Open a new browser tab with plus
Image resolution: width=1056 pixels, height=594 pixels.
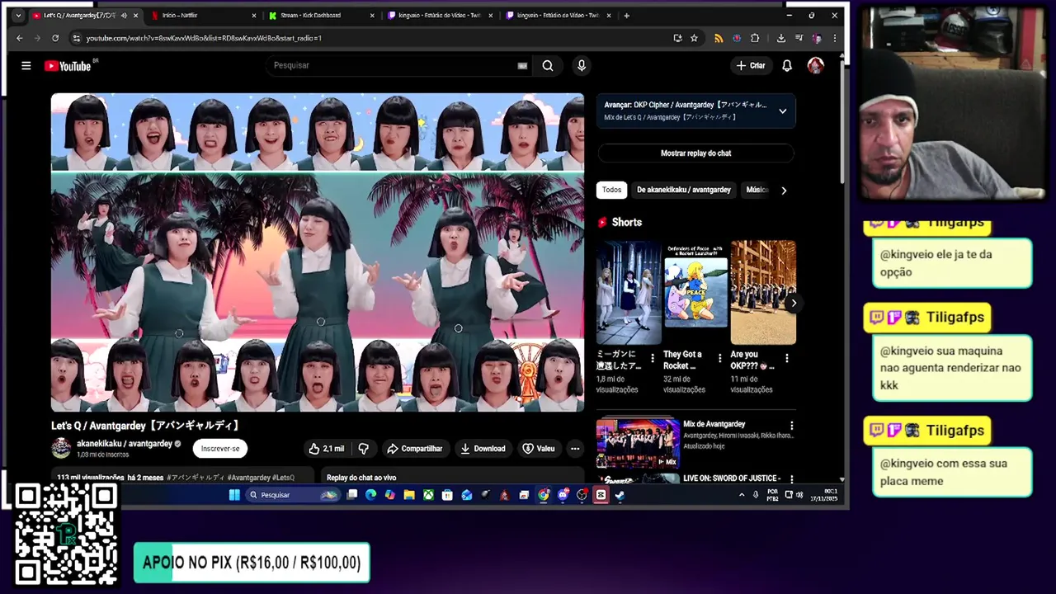(626, 15)
